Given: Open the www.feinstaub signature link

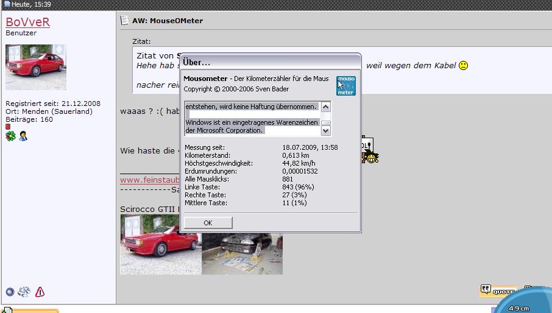Looking at the screenshot, I should click(150, 180).
